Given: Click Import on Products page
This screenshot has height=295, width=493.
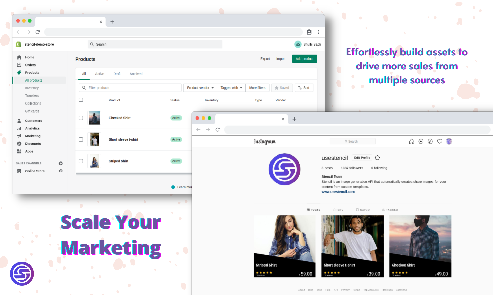Looking at the screenshot, I should [x=281, y=59].
